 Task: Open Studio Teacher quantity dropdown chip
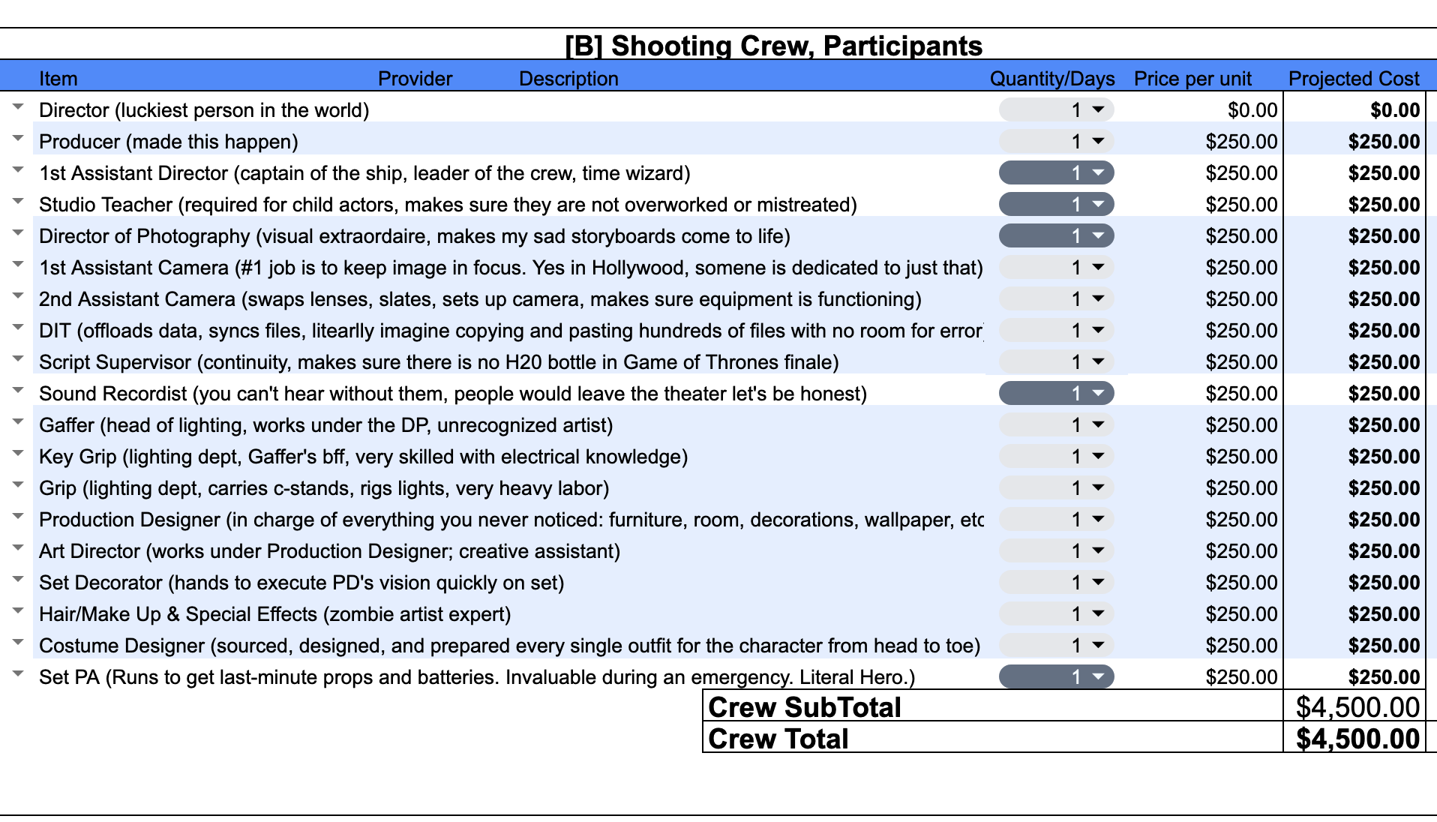pos(1056,205)
